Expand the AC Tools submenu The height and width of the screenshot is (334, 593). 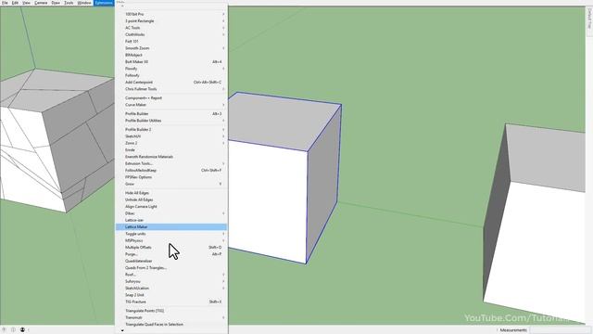click(170, 28)
